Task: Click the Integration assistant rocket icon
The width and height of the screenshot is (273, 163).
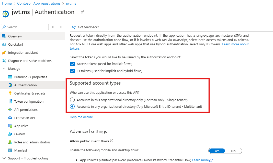Action: point(4,52)
